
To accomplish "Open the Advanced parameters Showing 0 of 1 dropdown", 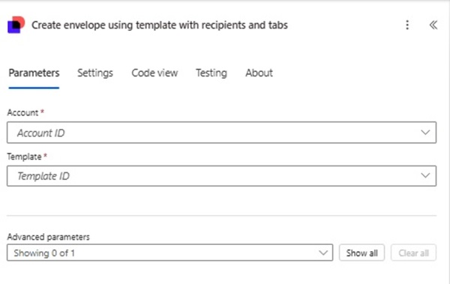I will coord(170,253).
